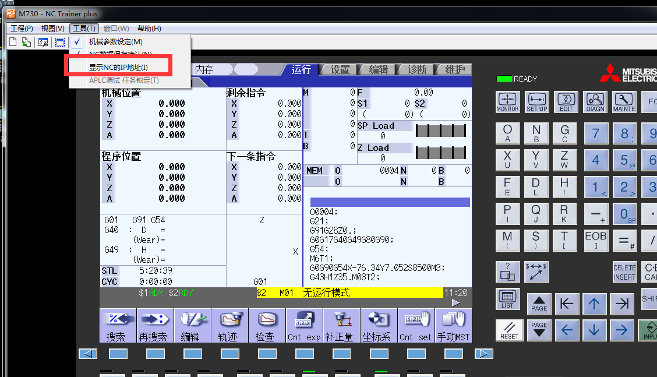Click the 再搜索 softkey
This screenshot has width=657, height=377.
155,325
